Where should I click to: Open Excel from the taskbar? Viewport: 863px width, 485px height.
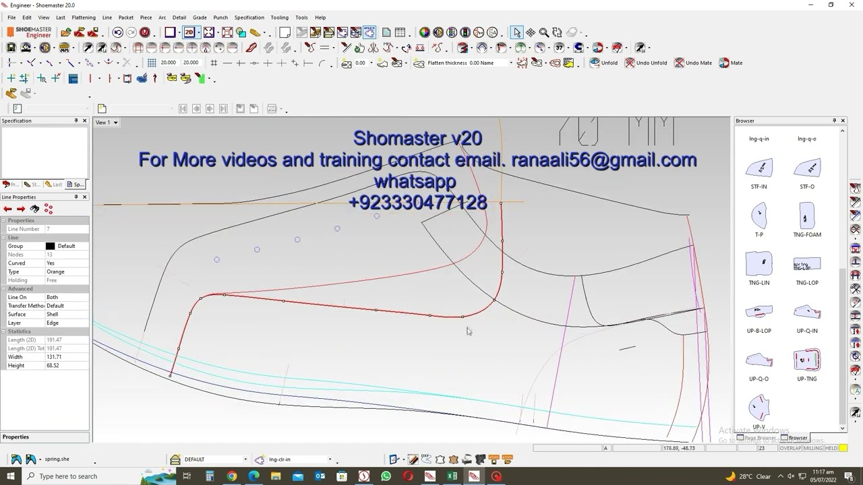[452, 476]
